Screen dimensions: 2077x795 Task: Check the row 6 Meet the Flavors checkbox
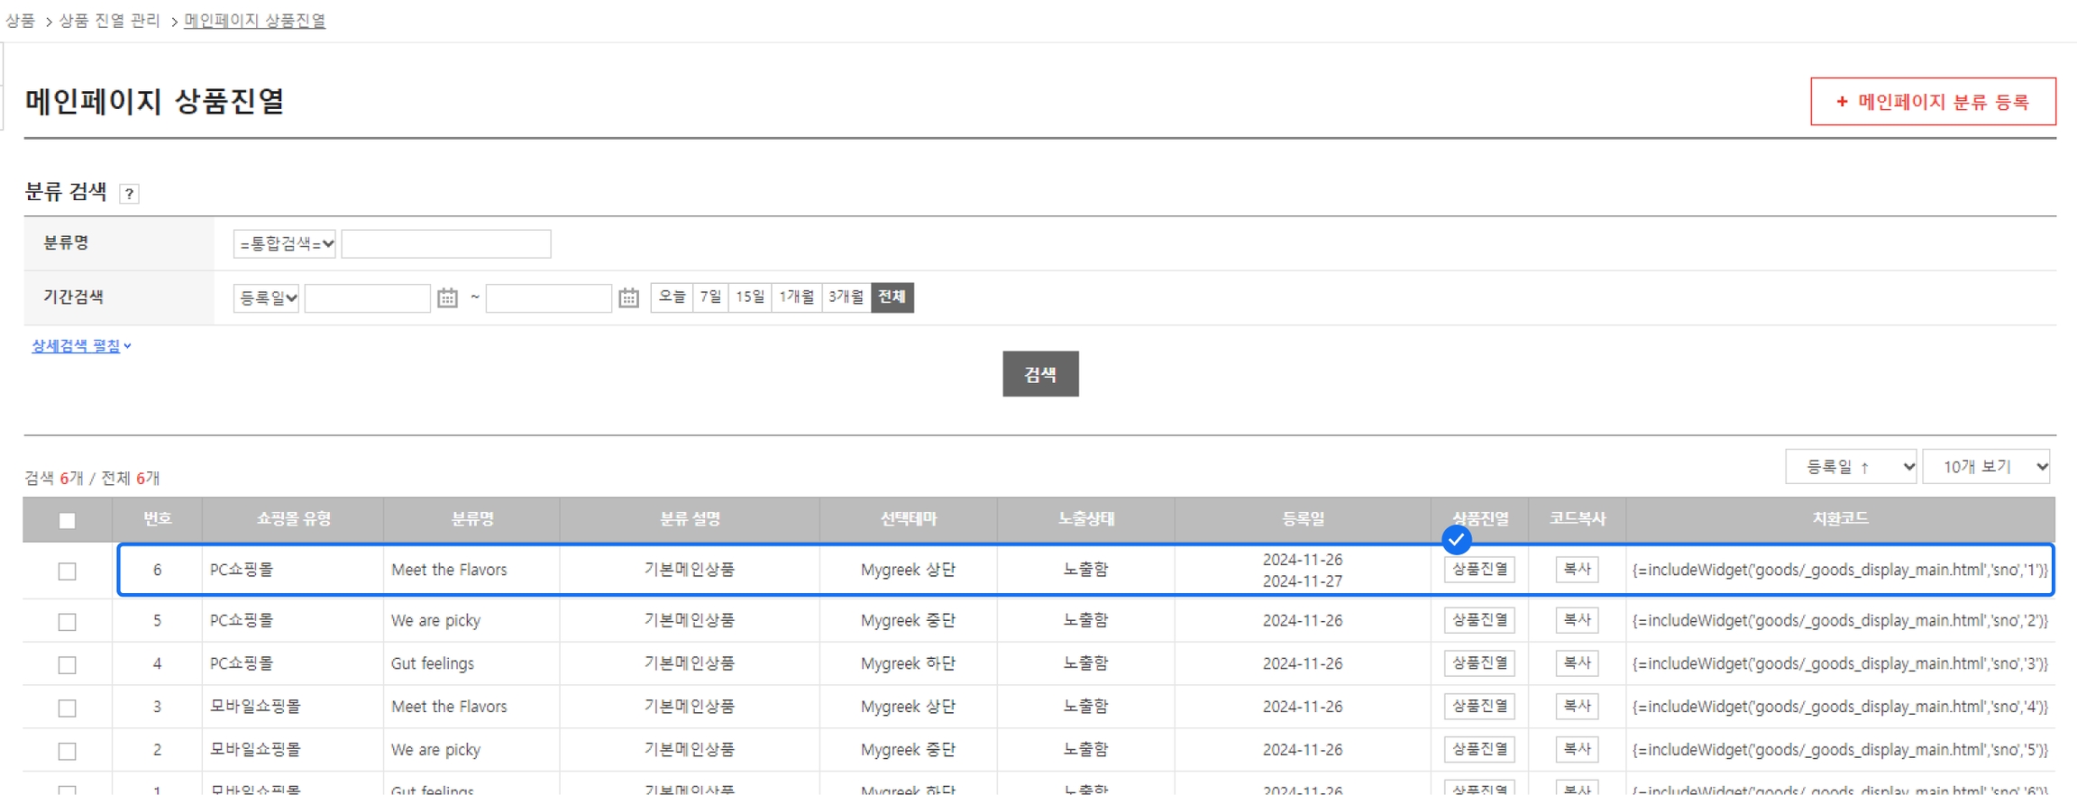67,571
